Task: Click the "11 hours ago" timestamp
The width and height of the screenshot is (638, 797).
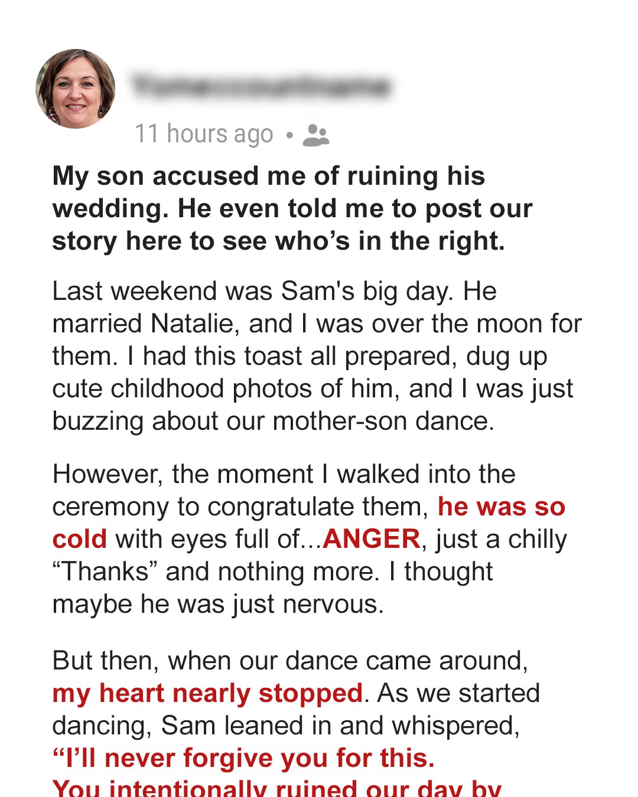Action: pyautogui.click(x=204, y=134)
